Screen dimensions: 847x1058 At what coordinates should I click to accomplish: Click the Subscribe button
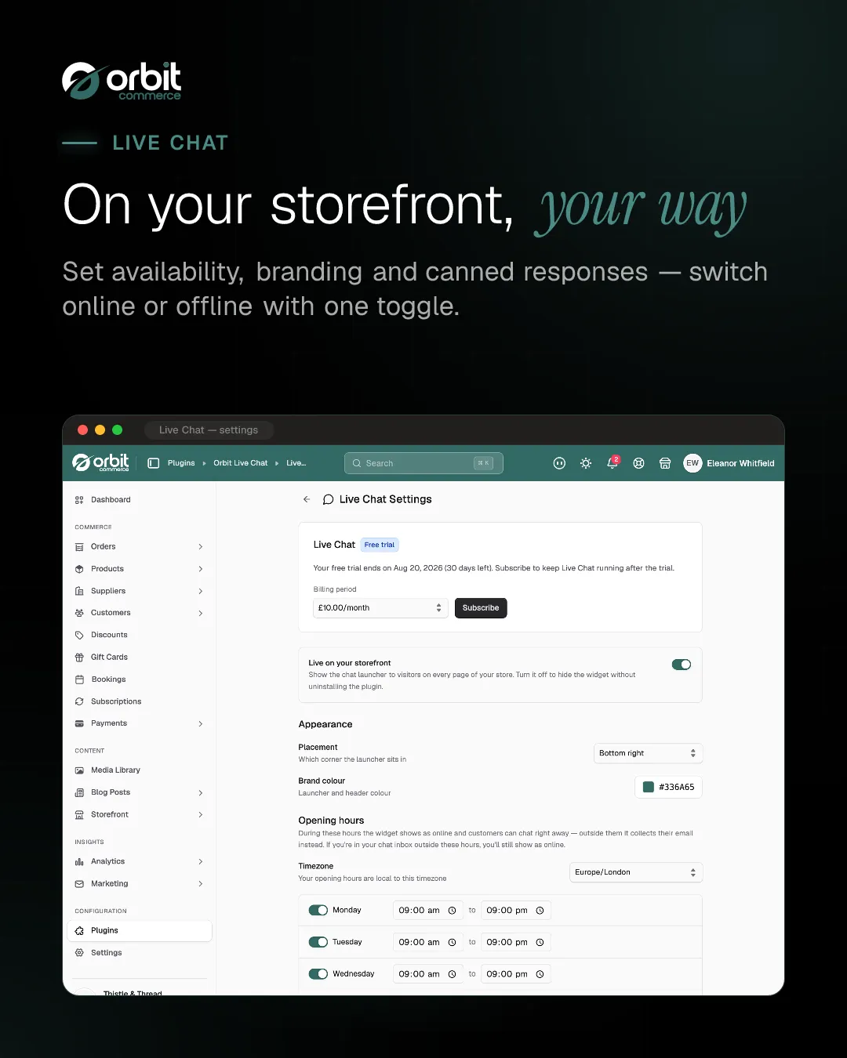(x=481, y=608)
